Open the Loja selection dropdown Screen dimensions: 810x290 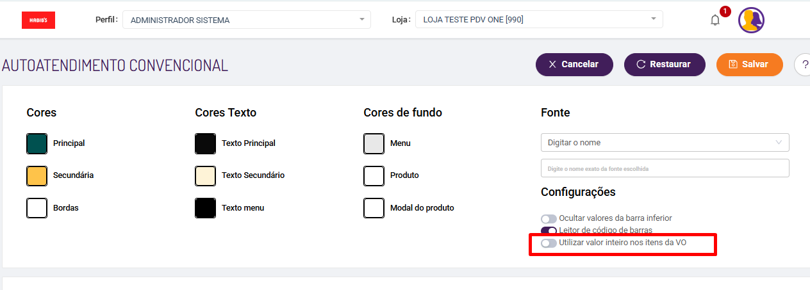539,19
